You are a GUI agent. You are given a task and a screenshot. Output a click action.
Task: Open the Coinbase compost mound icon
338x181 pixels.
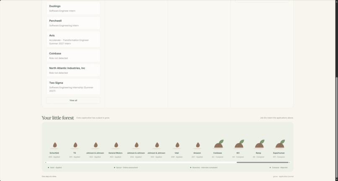218,144
